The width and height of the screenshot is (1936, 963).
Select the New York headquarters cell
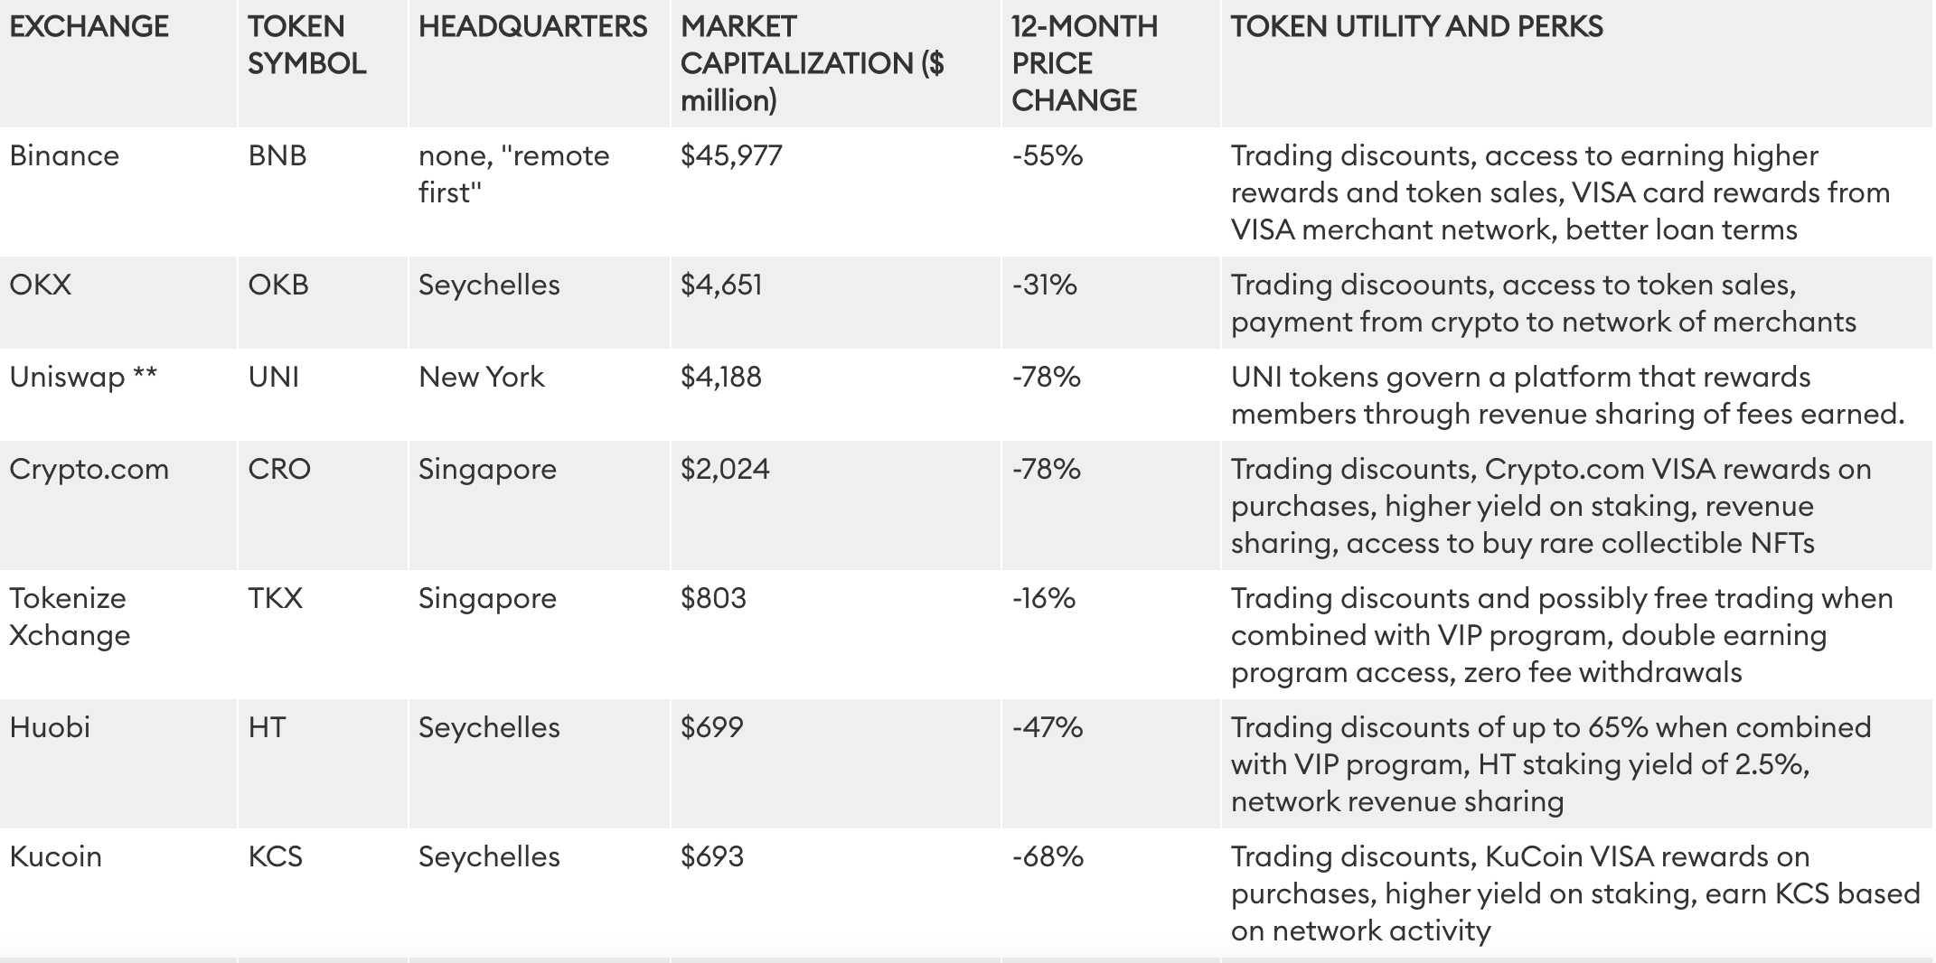pyautogui.click(x=481, y=378)
